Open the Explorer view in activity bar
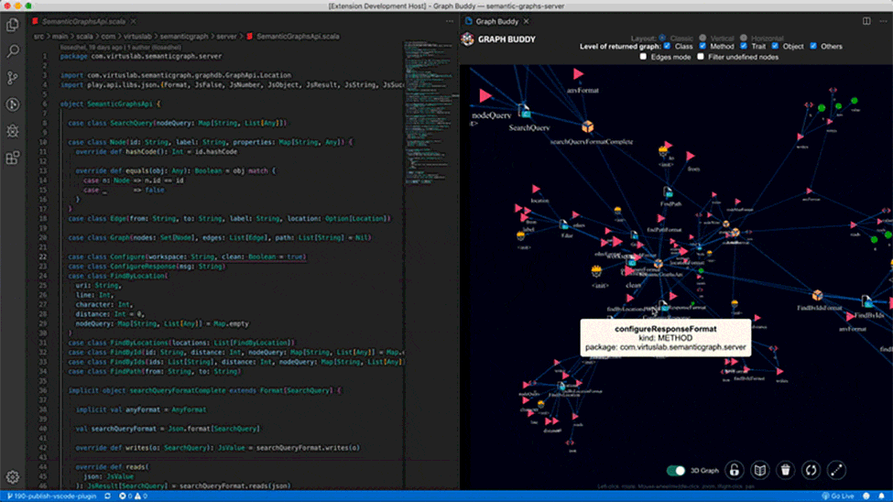Screen dimensions: 893x502 tap(13, 25)
